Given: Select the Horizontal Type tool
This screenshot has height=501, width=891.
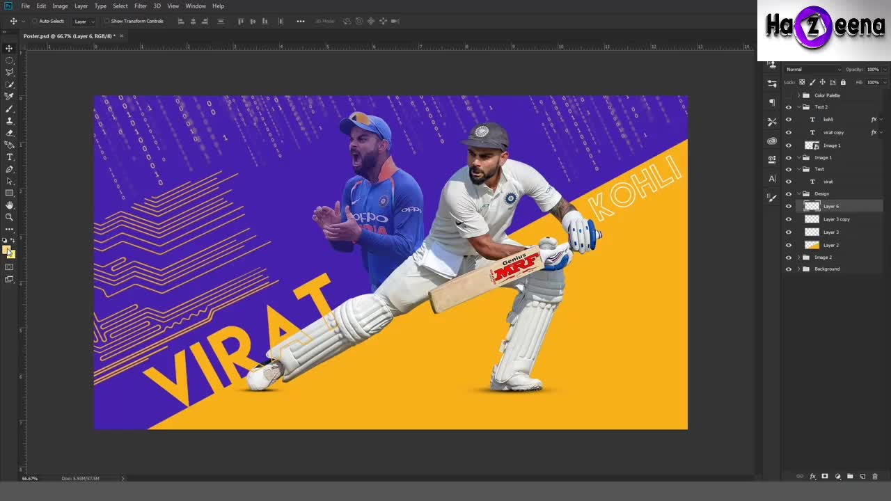Looking at the screenshot, I should (9, 157).
